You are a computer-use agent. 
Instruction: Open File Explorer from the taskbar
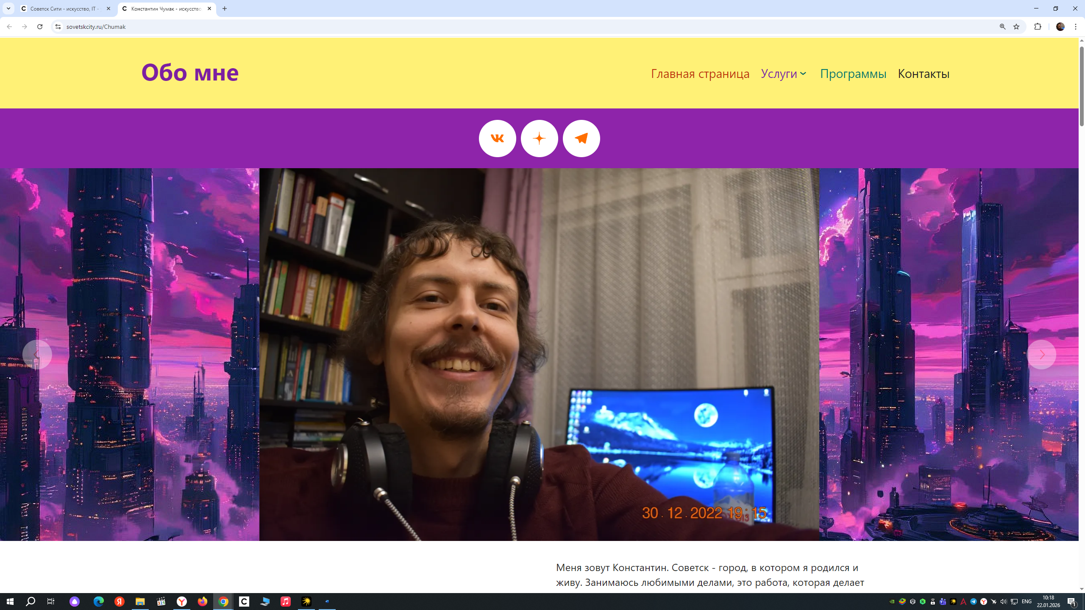click(140, 602)
